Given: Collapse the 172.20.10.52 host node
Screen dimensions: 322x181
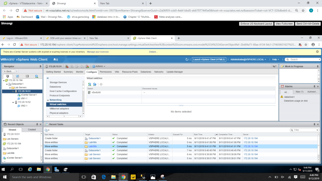Looking at the screenshot, I should 13,102.
